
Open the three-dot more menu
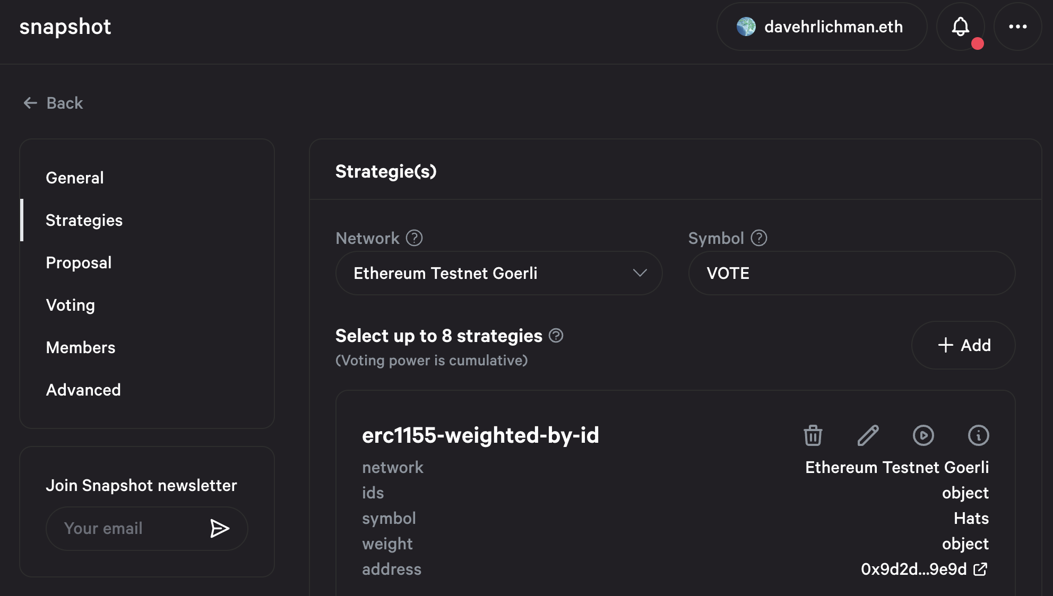[x=1017, y=27]
